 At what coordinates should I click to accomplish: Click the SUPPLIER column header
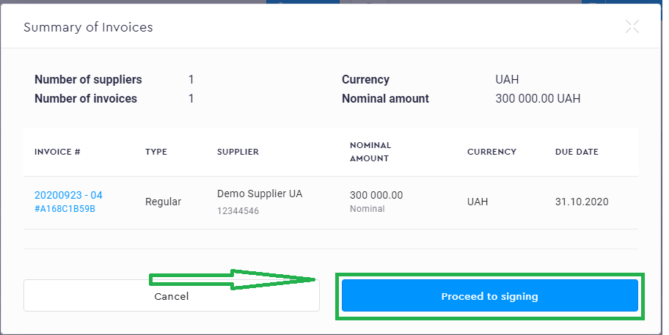(238, 152)
